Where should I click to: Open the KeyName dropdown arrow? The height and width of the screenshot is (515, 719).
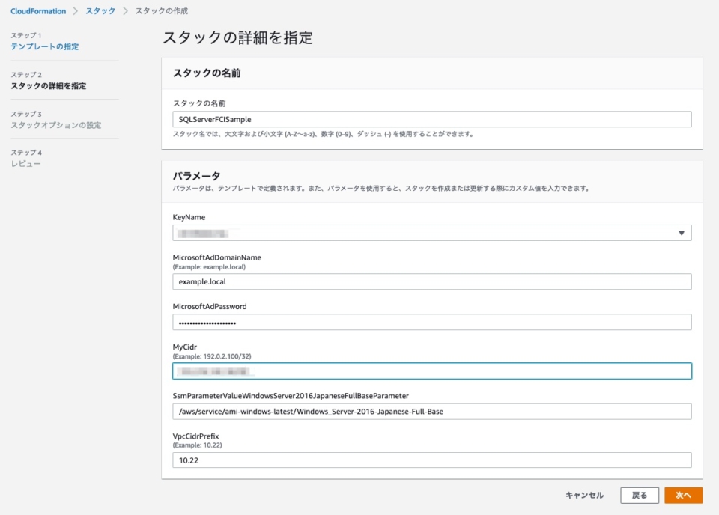[682, 233]
